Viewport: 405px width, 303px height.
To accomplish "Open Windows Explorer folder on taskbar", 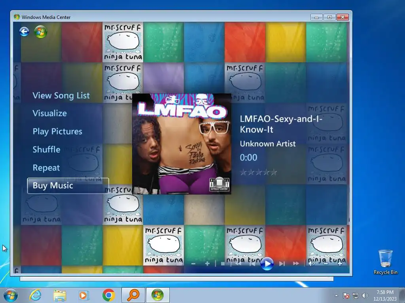I will pos(60,296).
